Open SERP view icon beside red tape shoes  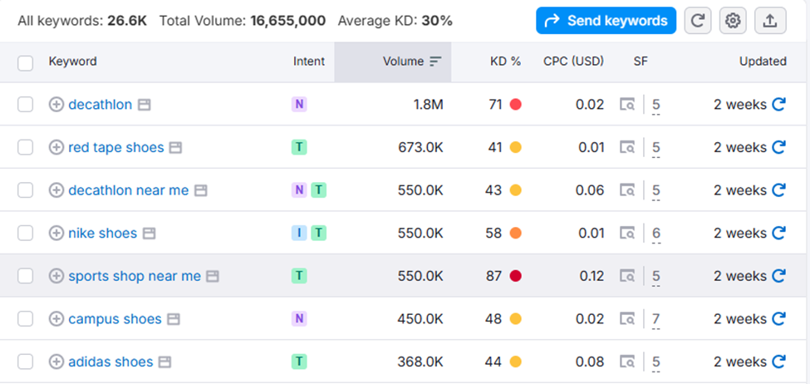175,148
